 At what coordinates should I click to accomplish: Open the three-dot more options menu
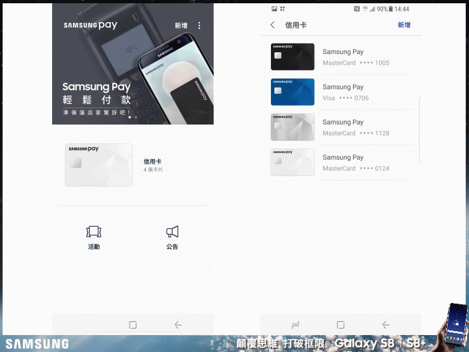pyautogui.click(x=199, y=25)
